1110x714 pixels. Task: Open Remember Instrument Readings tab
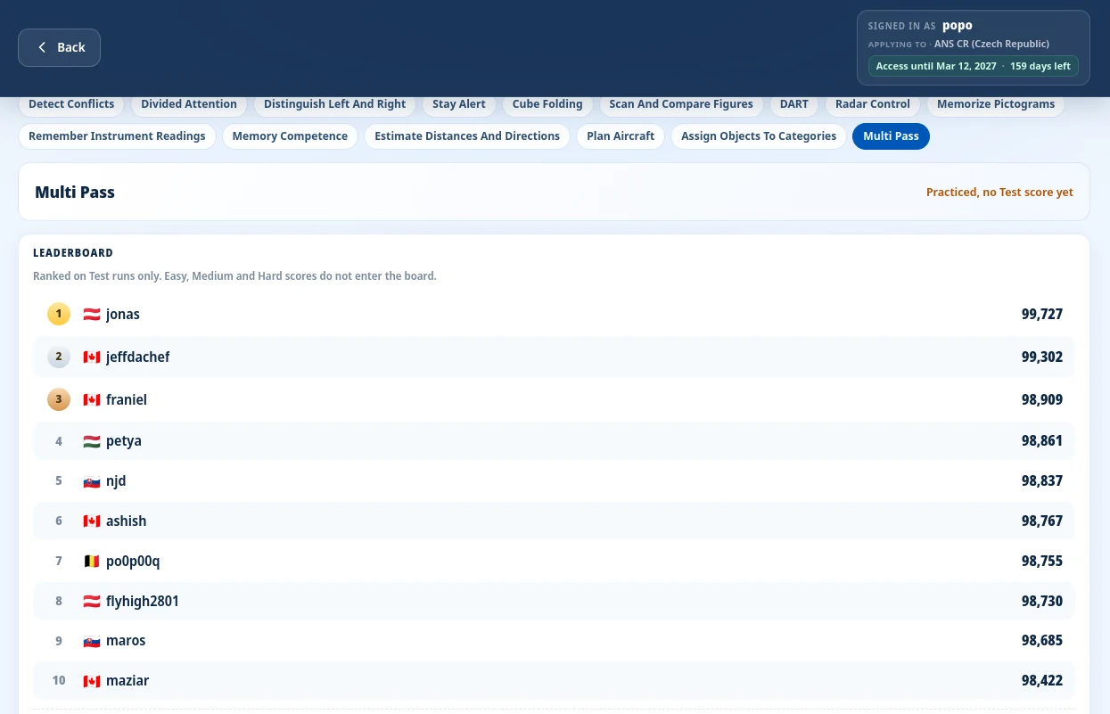click(x=117, y=136)
